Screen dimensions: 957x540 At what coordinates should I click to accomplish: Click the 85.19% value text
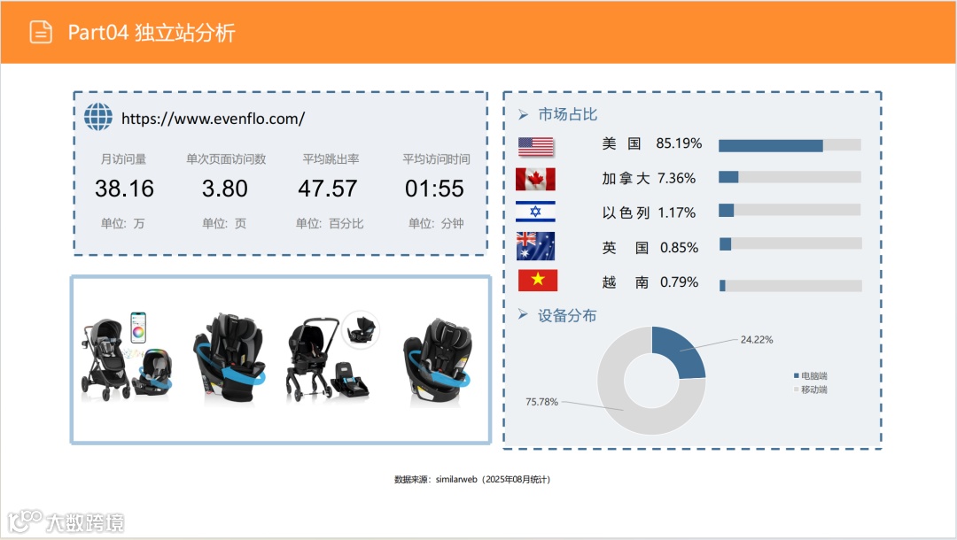(x=679, y=143)
